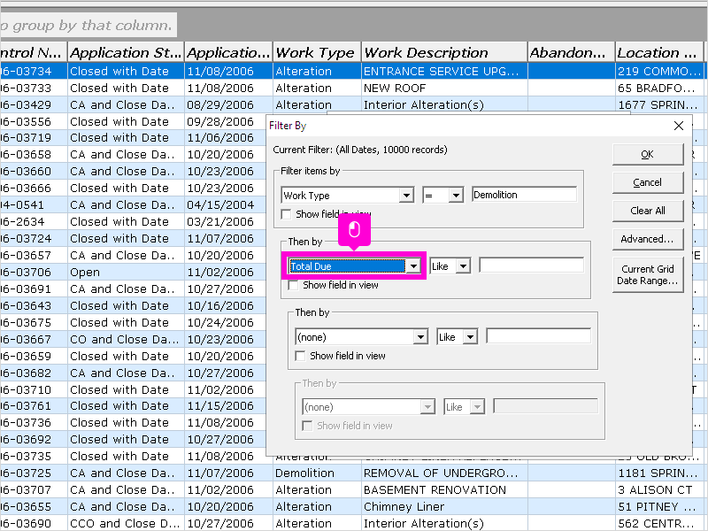Click the 65 BRADFO... location cell
This screenshot has width=708, height=531.
tap(659, 88)
